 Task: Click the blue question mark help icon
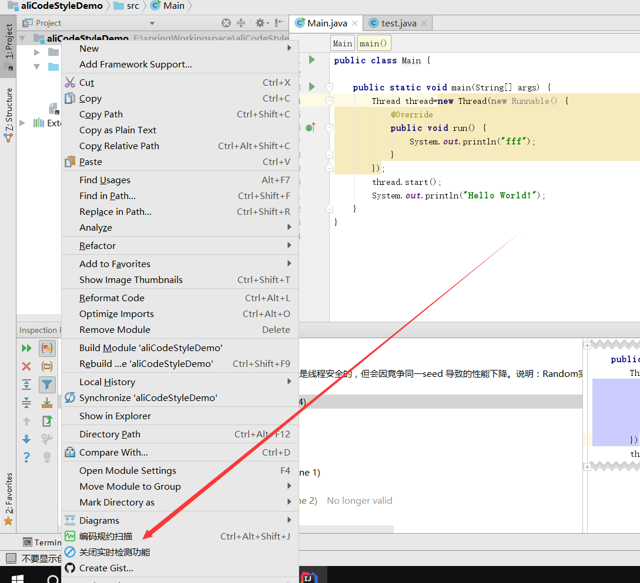[x=26, y=457]
